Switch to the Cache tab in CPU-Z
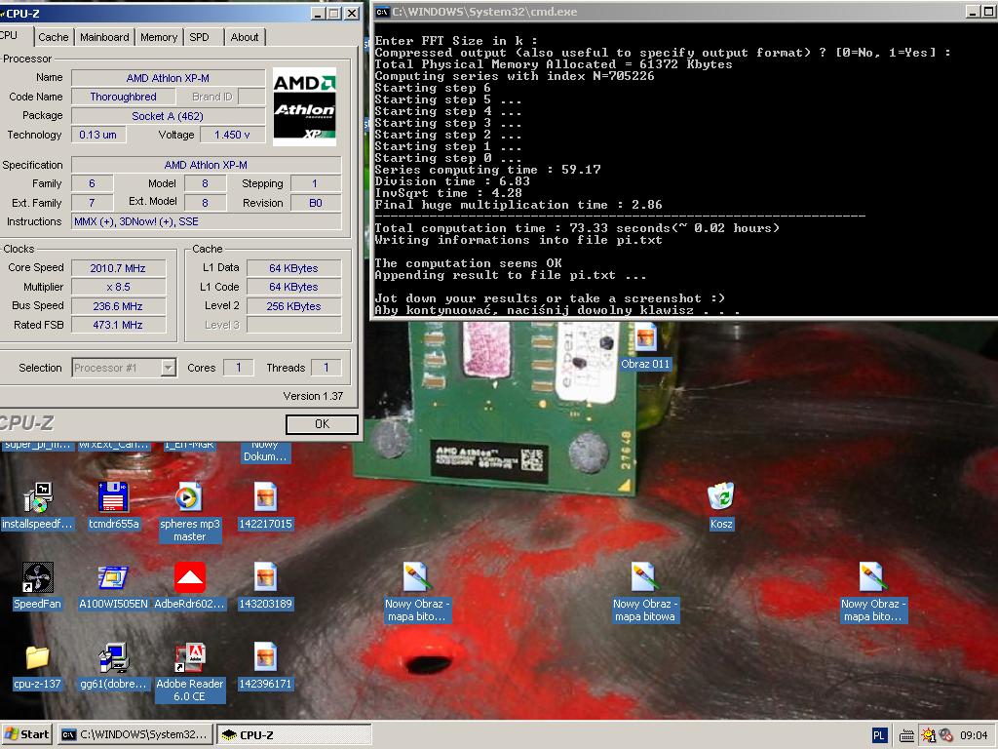The image size is (998, 749). [54, 37]
